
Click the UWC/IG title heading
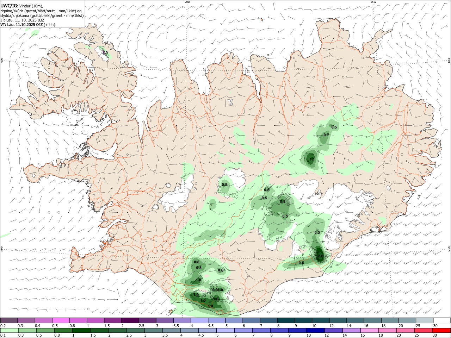coord(8,6)
